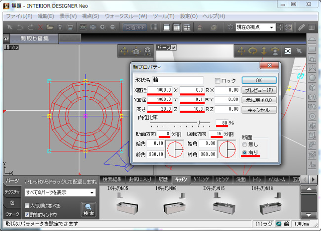This screenshot has width=321, height=231.
Task: Select the arrow pointer tool in perspective view
Action: (x=299, y=51)
